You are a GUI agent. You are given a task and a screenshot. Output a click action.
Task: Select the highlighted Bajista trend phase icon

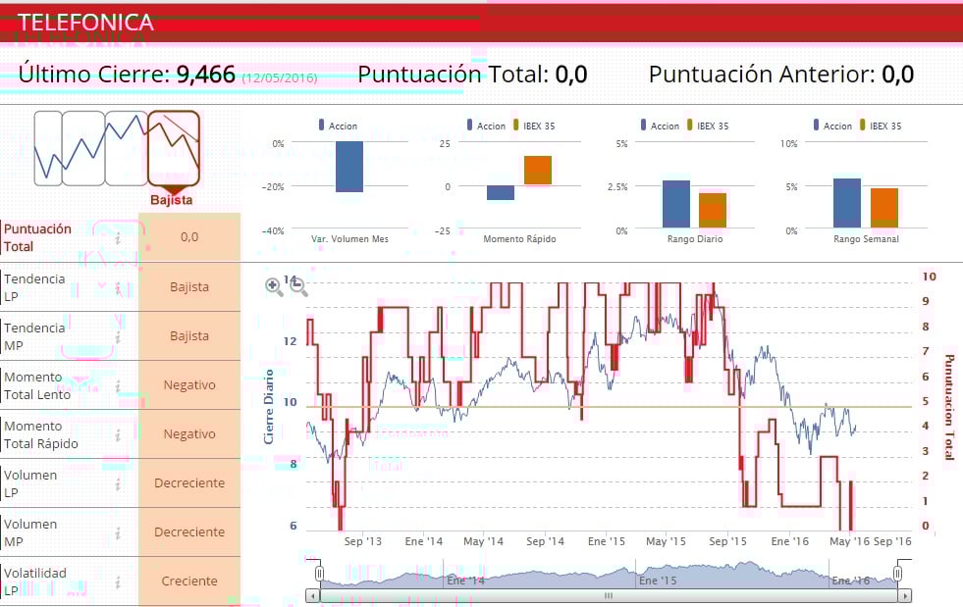click(x=174, y=148)
